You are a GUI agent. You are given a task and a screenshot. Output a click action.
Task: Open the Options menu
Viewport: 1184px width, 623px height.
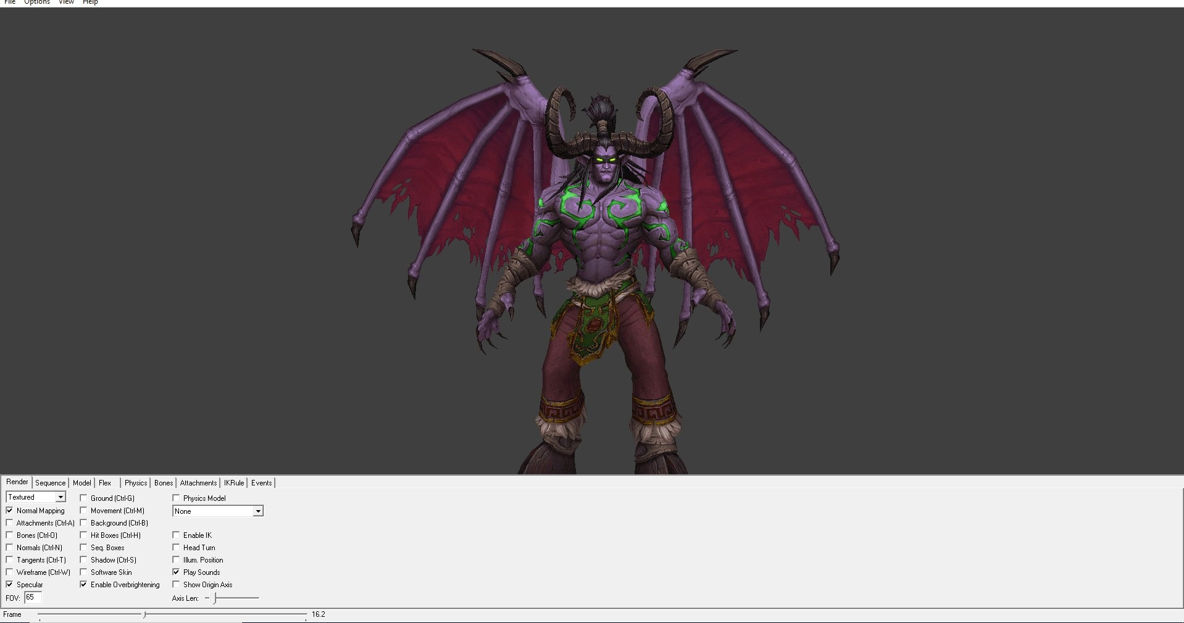(x=37, y=2)
